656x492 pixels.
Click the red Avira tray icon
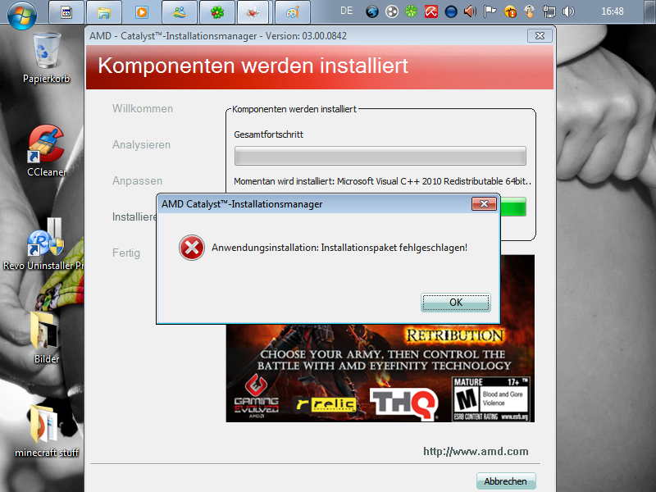pos(431,11)
